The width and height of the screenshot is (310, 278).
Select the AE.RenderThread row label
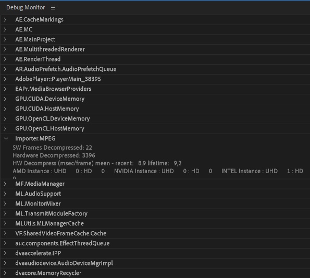[x=38, y=59]
